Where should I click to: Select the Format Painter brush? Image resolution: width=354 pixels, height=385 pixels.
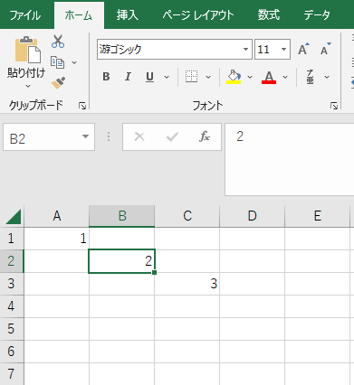(58, 83)
